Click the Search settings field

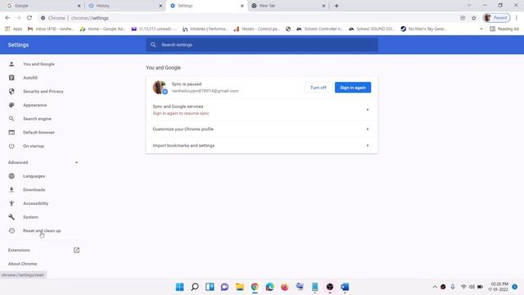[262, 45]
